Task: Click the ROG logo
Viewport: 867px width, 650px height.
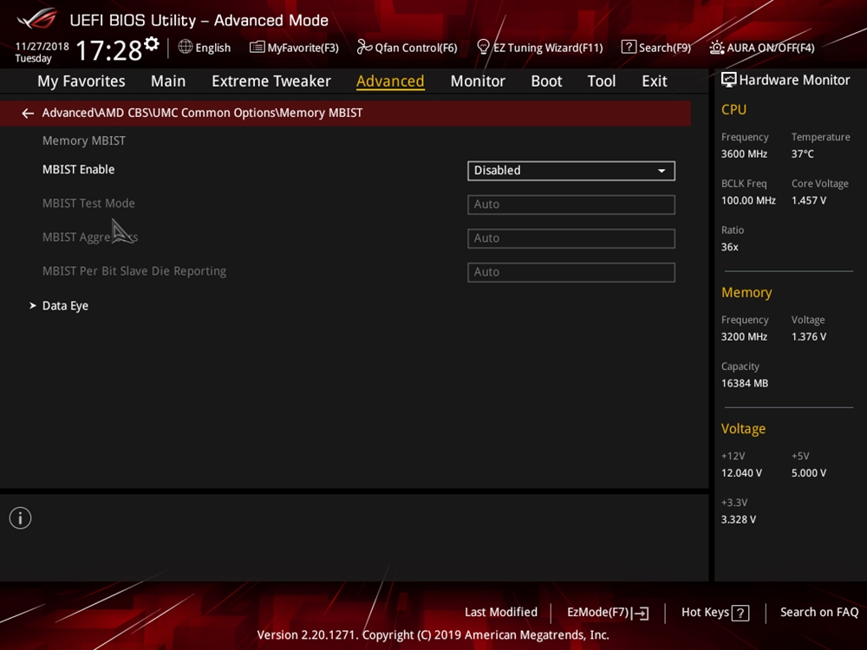Action: tap(37, 19)
